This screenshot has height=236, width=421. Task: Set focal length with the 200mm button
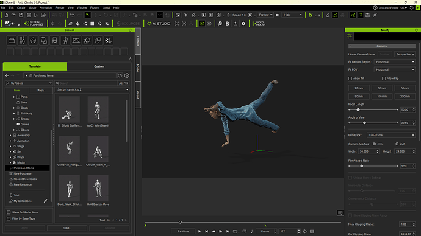click(405, 96)
